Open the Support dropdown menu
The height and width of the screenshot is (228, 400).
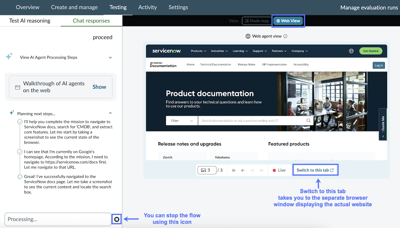pos(260,51)
